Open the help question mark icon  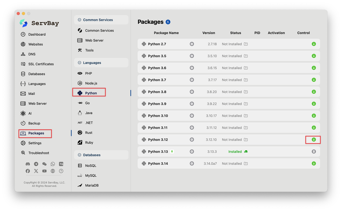click(61, 171)
